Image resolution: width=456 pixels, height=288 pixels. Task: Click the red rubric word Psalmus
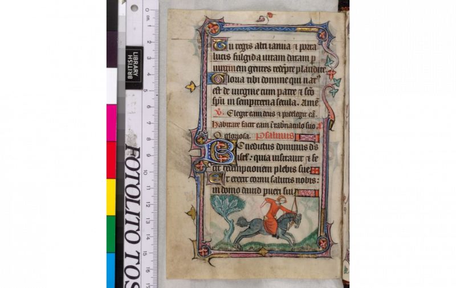click(x=275, y=136)
